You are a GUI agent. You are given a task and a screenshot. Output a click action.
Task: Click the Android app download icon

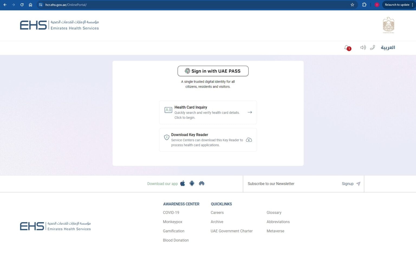[x=192, y=183]
